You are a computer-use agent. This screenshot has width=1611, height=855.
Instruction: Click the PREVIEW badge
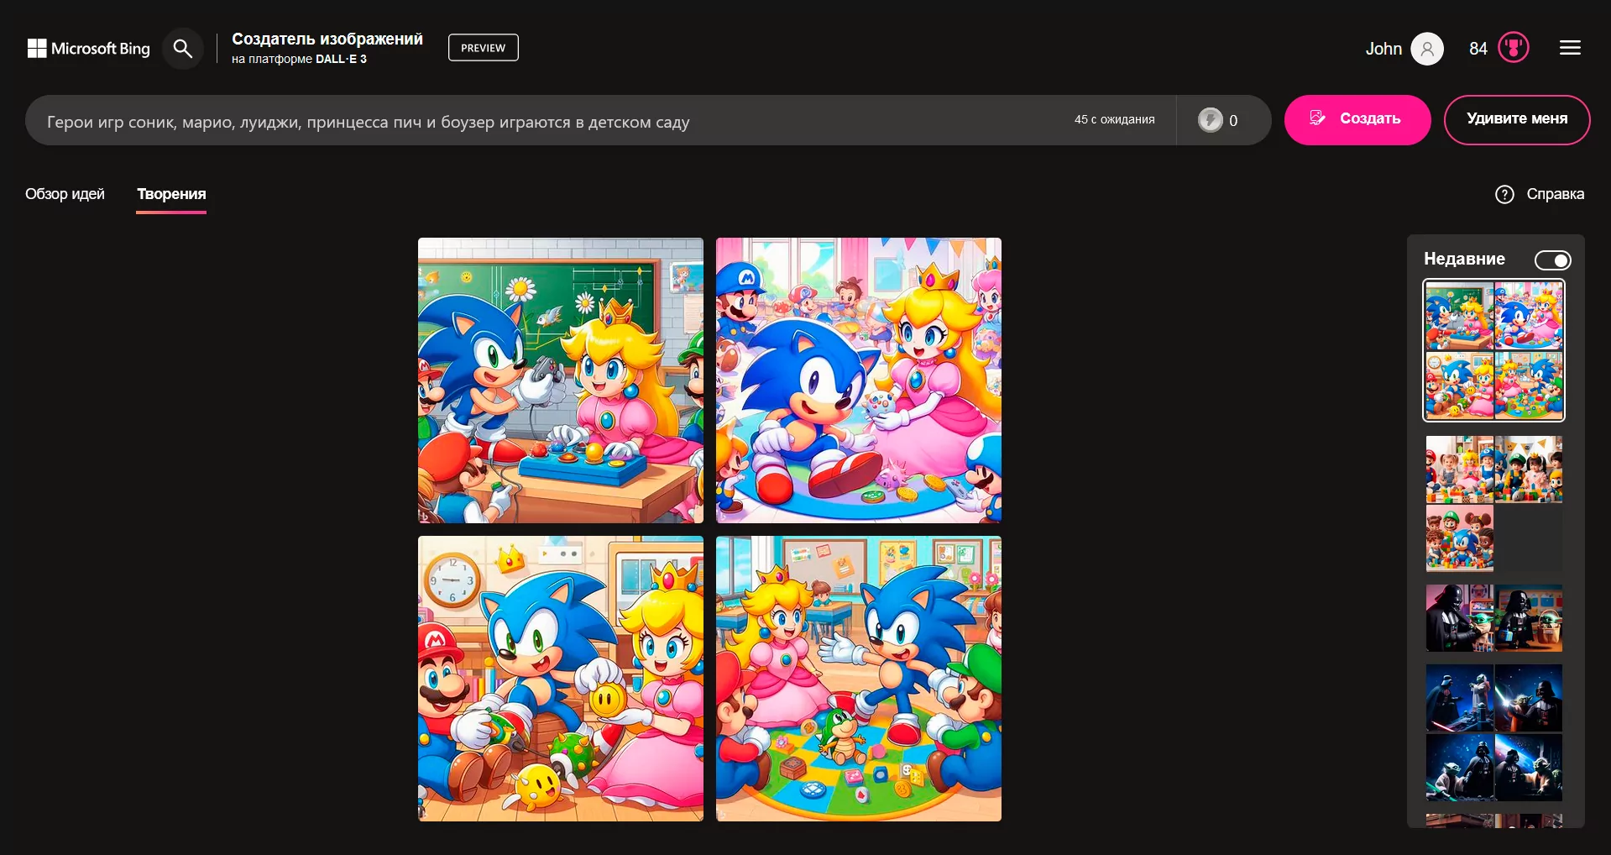point(484,48)
